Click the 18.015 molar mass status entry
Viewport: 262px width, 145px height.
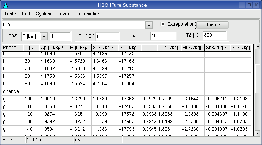pos(50,140)
